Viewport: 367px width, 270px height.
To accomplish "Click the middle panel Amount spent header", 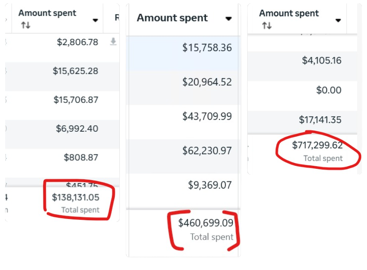I will click(x=172, y=18).
